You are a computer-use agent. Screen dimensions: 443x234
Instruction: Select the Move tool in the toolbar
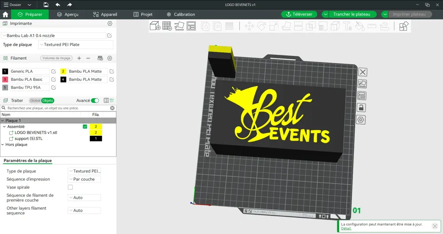pyautogui.click(x=249, y=26)
